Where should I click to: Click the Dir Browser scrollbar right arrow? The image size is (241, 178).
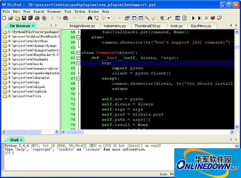[x=57, y=132]
